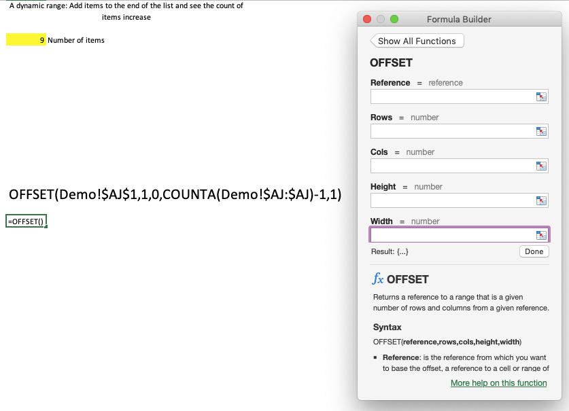Focus the Height argument input field
Screen dimensions: 569x411
pyautogui.click(x=453, y=200)
